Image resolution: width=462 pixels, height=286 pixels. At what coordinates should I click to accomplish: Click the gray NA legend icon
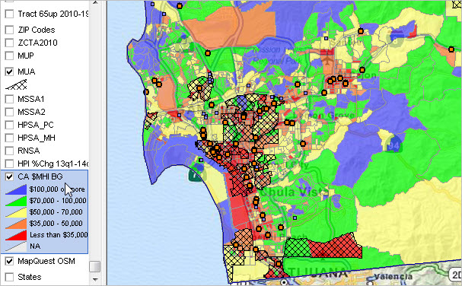point(16,246)
